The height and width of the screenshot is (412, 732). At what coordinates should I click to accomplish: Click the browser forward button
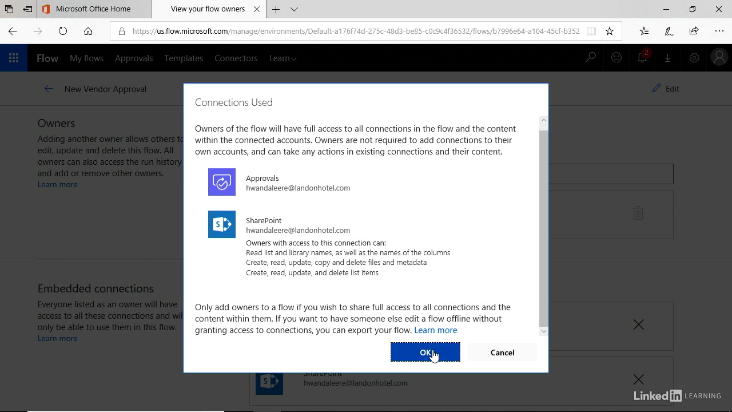coord(38,31)
